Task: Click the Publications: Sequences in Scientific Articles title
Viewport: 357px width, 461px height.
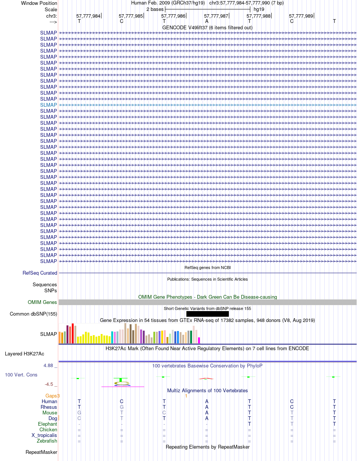Action: point(207,279)
